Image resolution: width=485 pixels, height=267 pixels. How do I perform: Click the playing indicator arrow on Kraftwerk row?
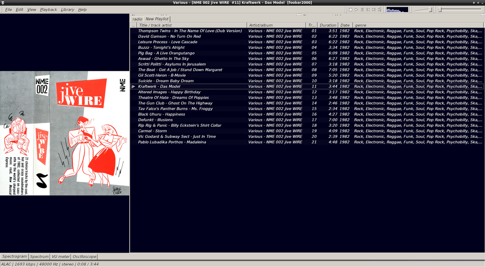[x=133, y=86]
